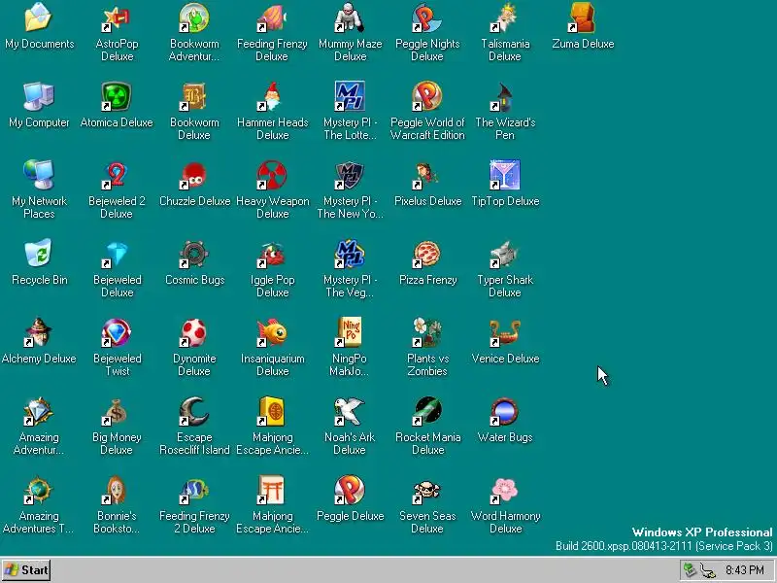The width and height of the screenshot is (777, 583).
Task: Click the Bookworm Deluxe icon
Action: coord(194,96)
